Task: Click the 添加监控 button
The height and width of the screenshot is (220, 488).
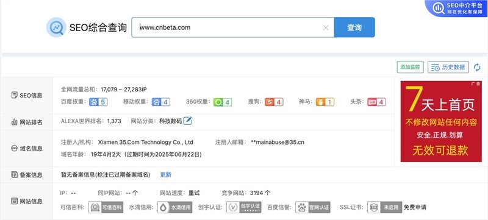Action: pos(410,67)
